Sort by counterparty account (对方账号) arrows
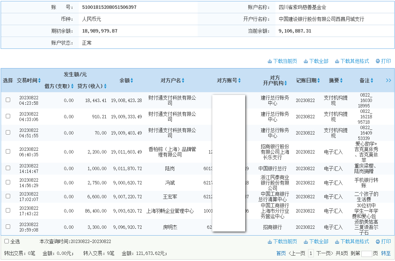Image resolution: width=395 pixels, height=261 pixels. 239,80
